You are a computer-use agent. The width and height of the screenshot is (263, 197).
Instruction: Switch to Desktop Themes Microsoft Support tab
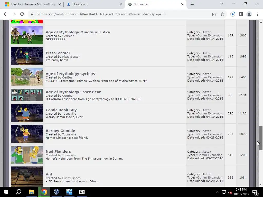coord(33,4)
